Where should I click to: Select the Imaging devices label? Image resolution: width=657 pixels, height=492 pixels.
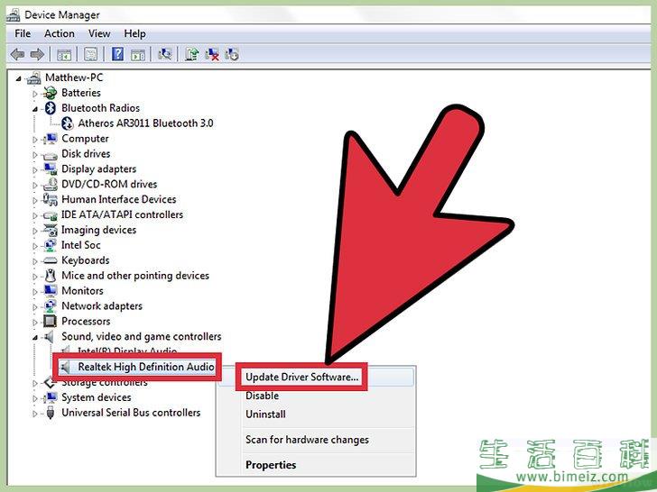(99, 230)
